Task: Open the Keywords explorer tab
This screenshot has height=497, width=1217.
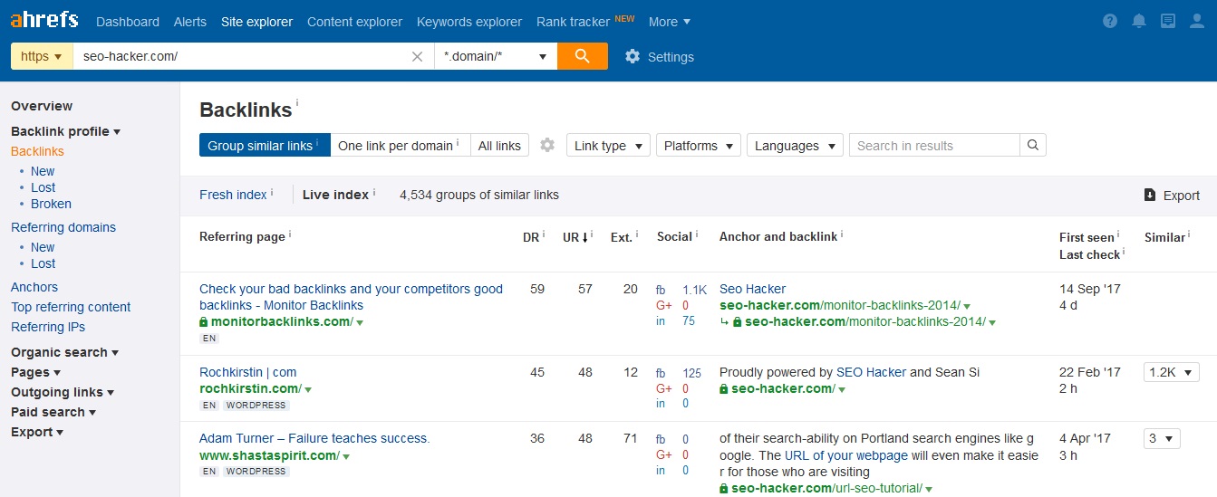Action: click(468, 22)
